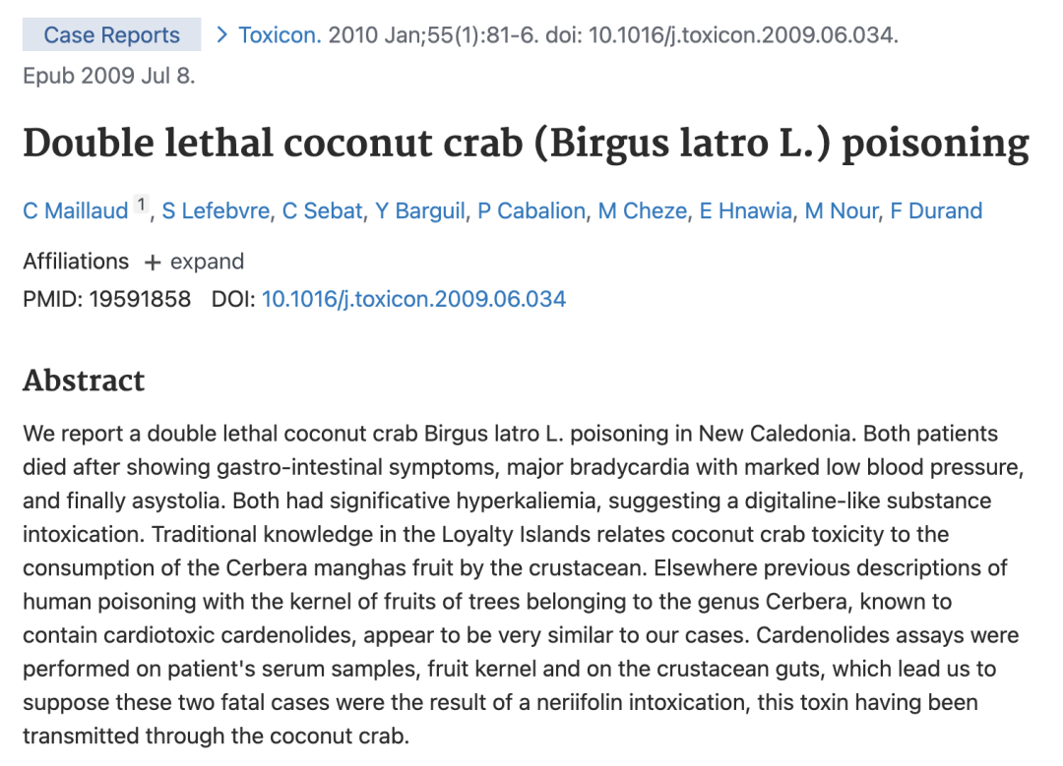The height and width of the screenshot is (766, 1063).
Task: Click the expand label next to Affiliations
Action: click(x=207, y=262)
